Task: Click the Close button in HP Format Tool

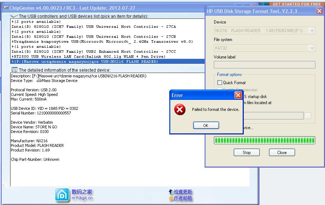Action: pyautogui.click(x=282, y=153)
